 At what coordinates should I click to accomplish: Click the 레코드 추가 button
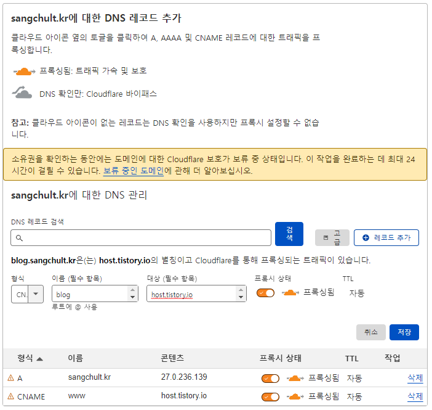coord(386,238)
